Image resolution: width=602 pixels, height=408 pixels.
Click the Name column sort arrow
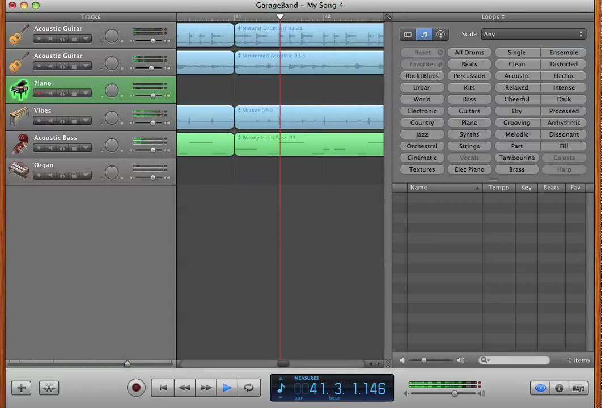[477, 188]
